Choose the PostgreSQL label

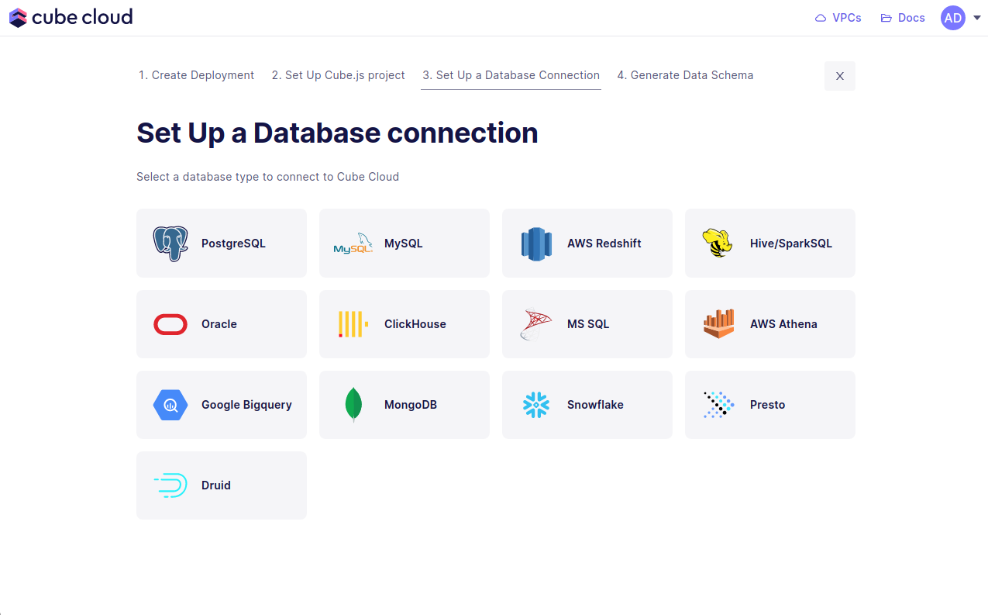(x=233, y=244)
